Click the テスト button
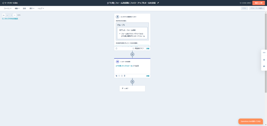Viewport: 267px width, 126px height. click(x=244, y=8)
